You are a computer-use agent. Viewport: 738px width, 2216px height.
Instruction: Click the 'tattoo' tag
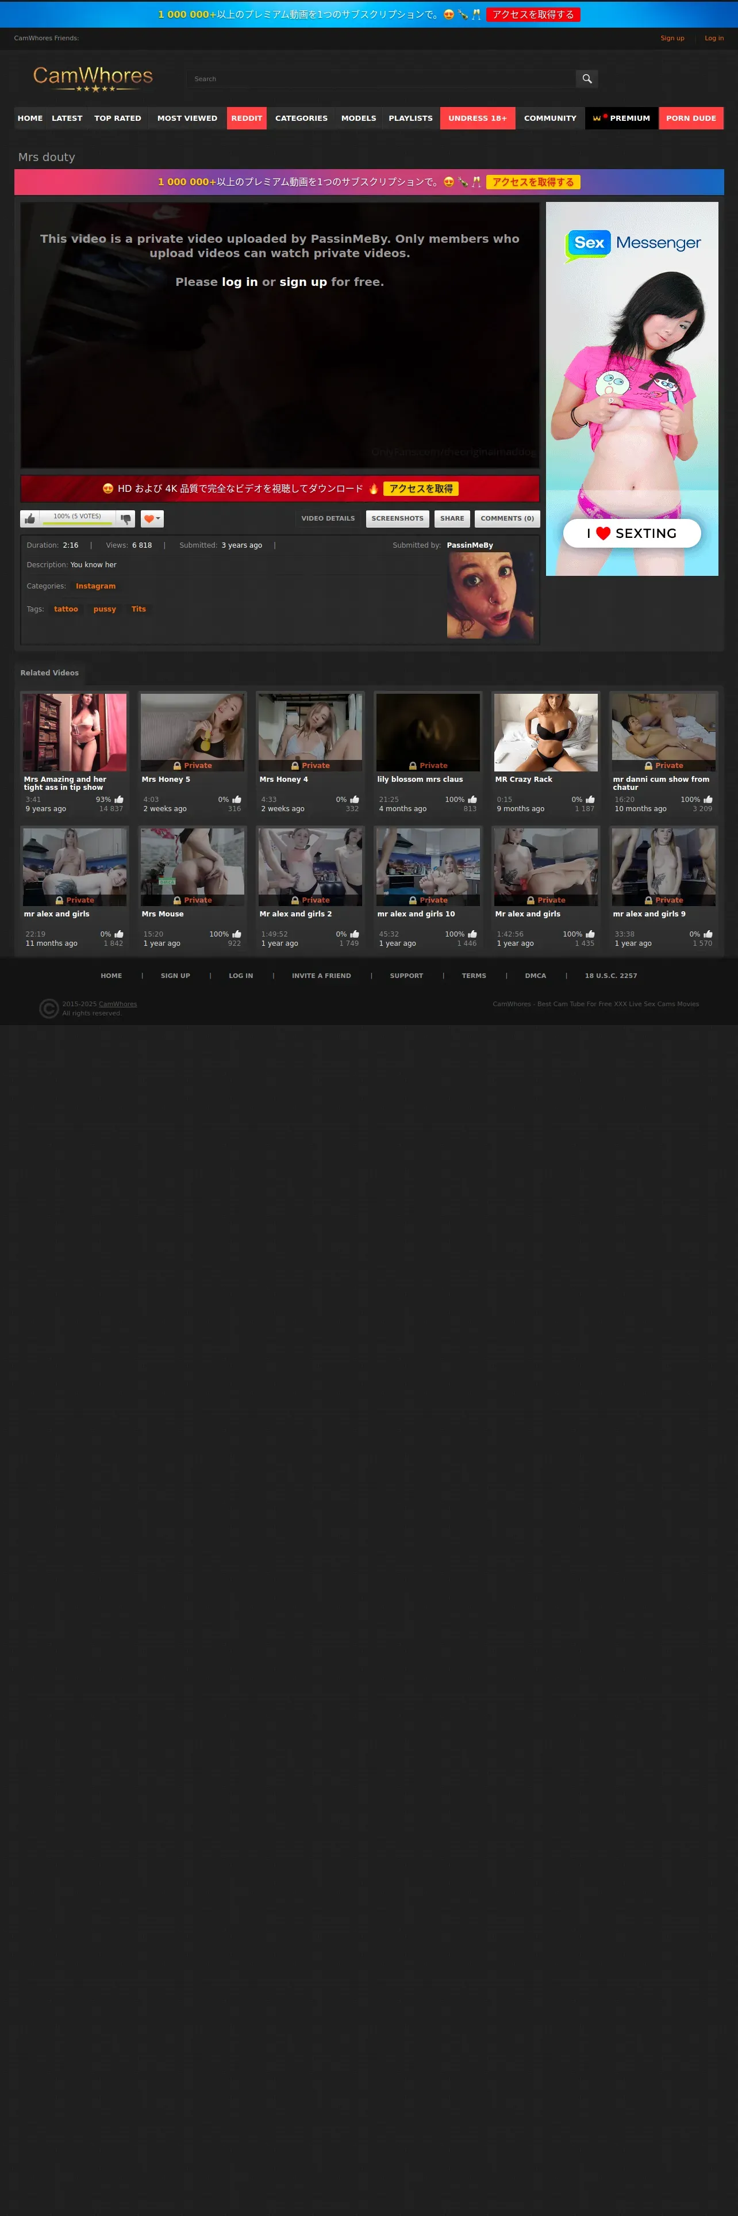[66, 609]
